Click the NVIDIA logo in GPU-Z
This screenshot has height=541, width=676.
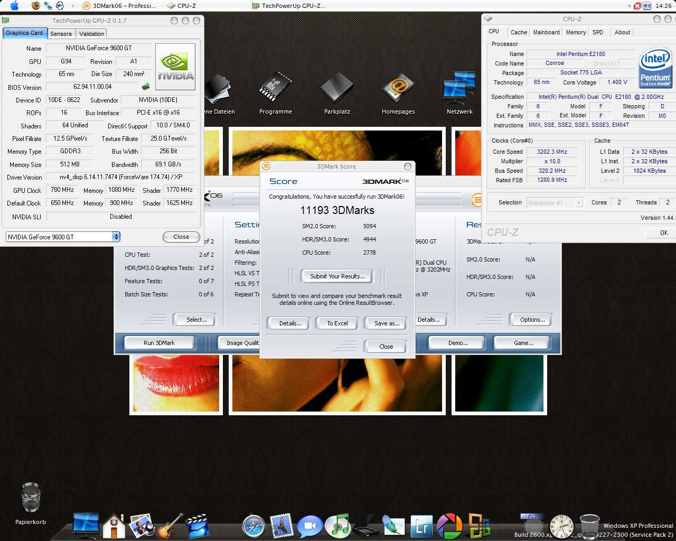(x=175, y=66)
